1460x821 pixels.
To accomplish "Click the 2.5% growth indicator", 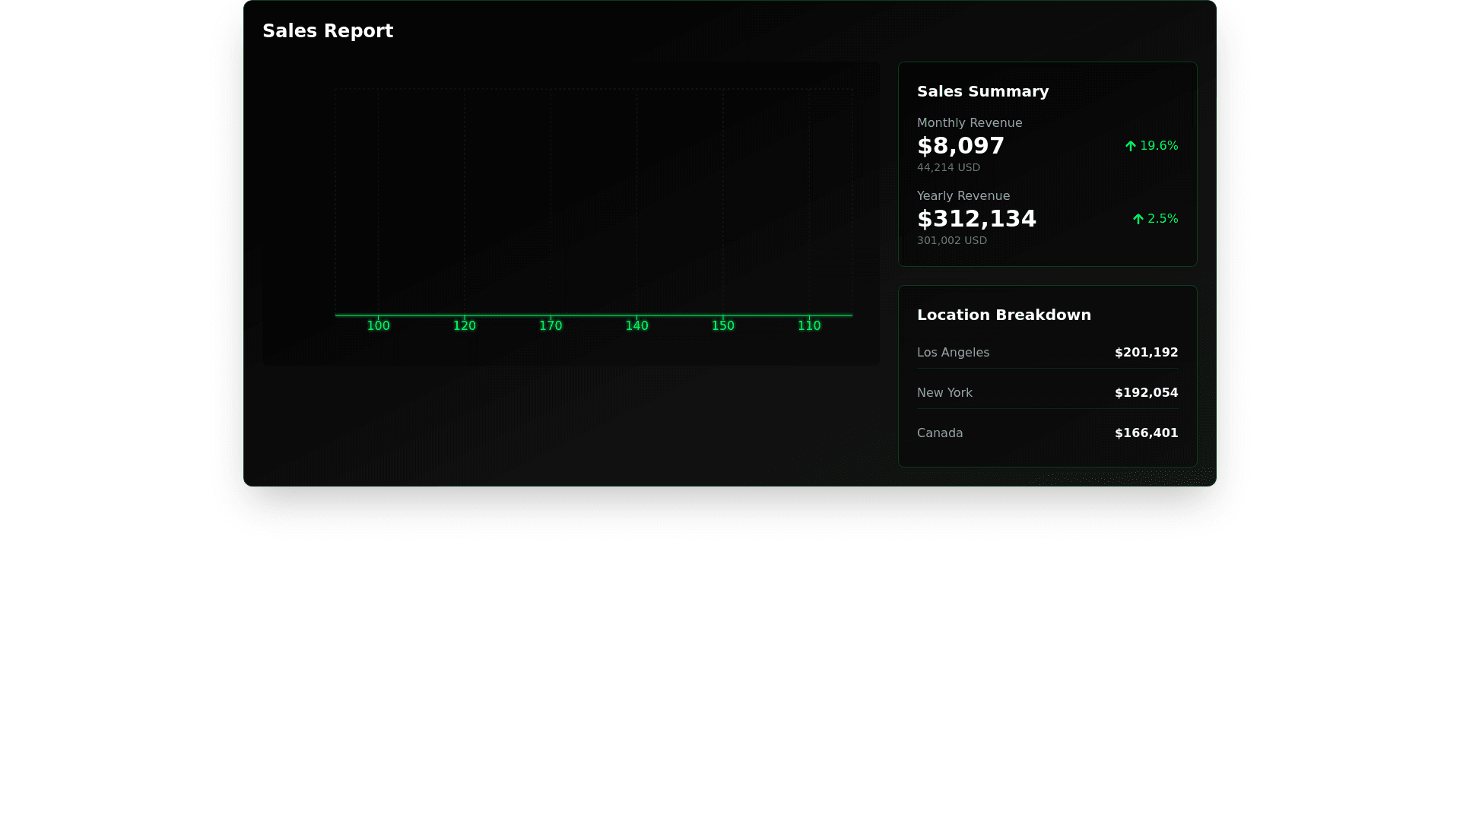I will 1163,219.
